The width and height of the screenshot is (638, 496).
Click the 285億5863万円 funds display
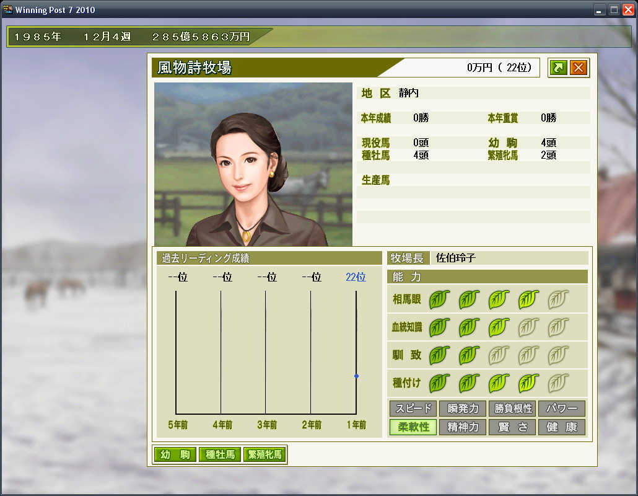pos(201,37)
